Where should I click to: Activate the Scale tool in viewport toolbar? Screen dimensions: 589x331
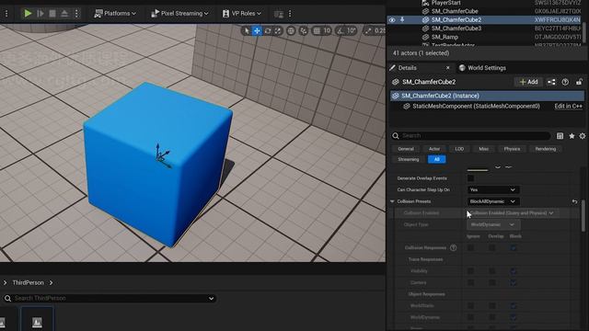coord(278,30)
